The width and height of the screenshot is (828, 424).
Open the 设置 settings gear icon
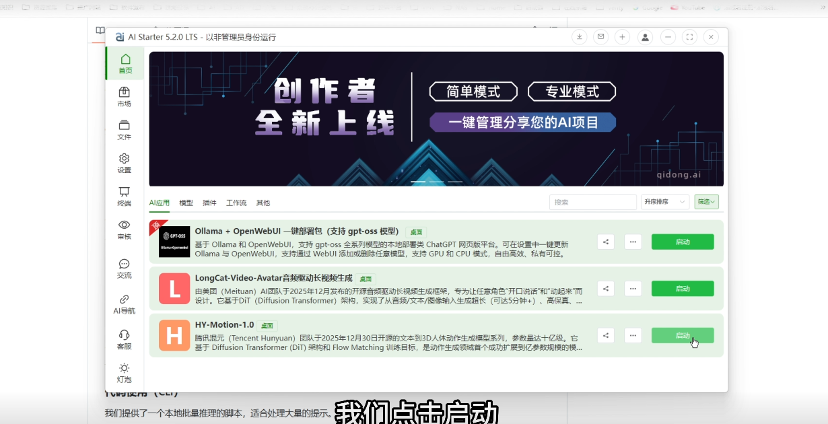124,164
